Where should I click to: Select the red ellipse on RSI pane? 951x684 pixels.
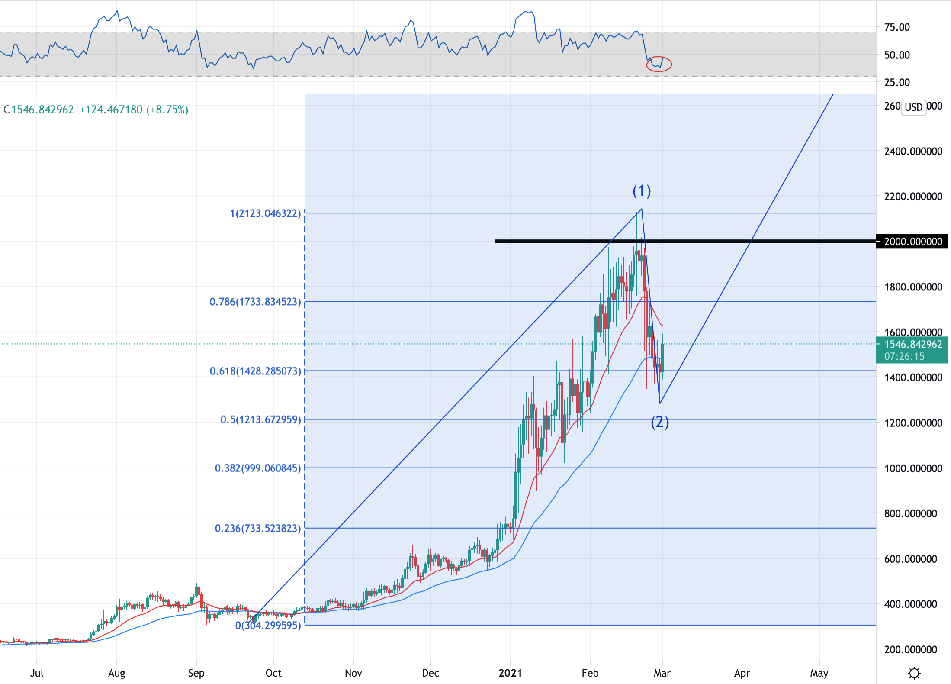(659, 64)
